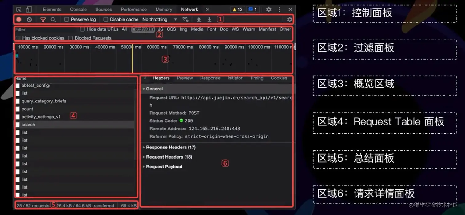Activate the inspect element picker icon

click(19, 10)
